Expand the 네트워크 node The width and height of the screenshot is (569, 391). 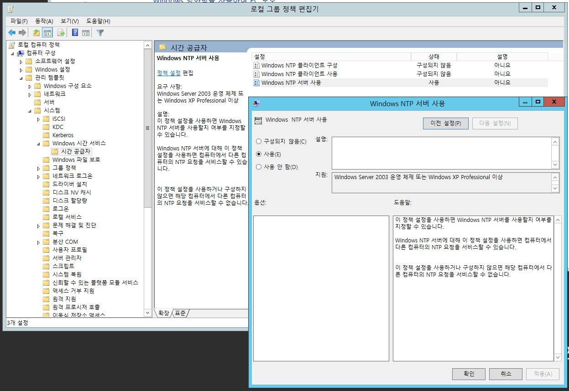30,94
